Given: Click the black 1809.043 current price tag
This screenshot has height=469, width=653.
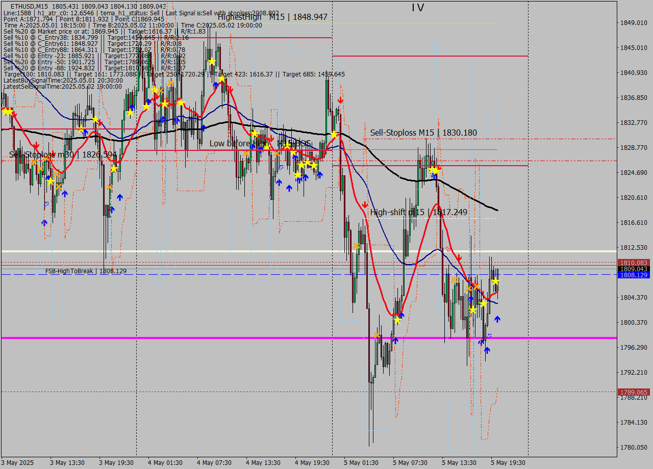Looking at the screenshot, I should click(x=634, y=269).
